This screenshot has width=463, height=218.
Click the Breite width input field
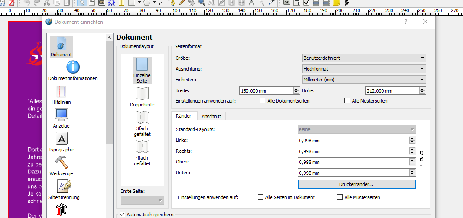(x=266, y=91)
